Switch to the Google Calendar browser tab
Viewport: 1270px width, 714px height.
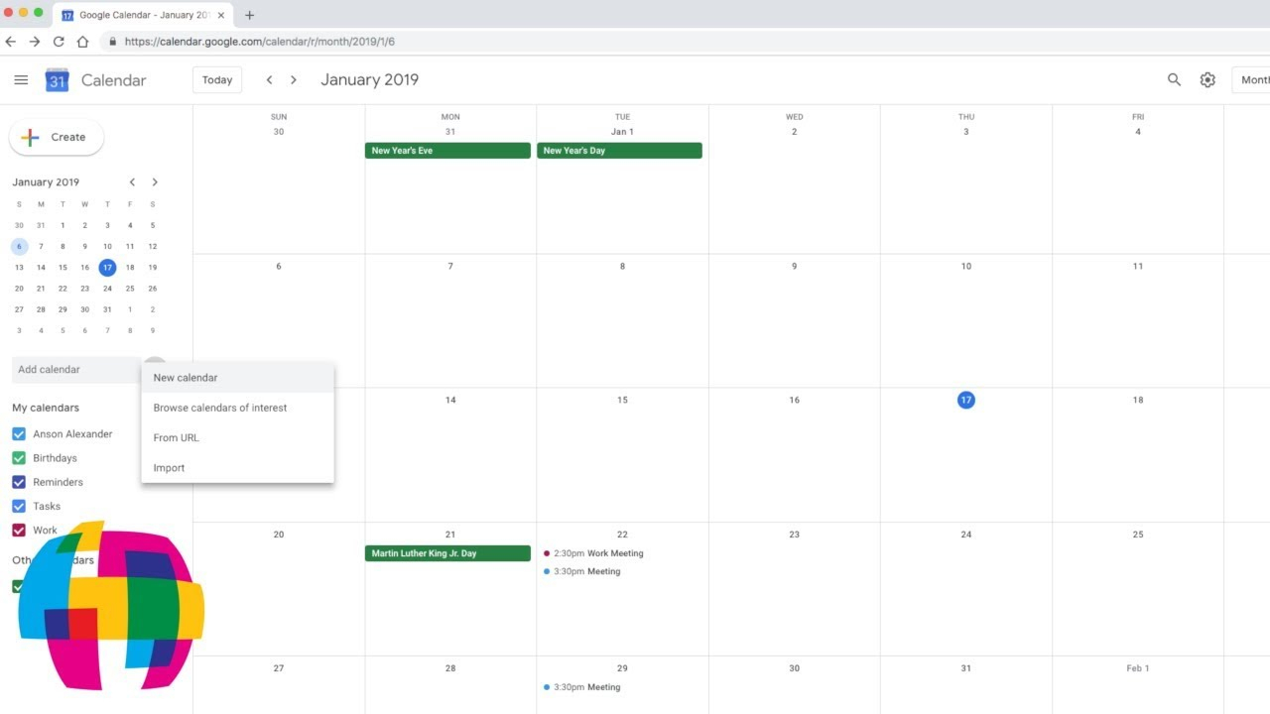tap(144, 15)
